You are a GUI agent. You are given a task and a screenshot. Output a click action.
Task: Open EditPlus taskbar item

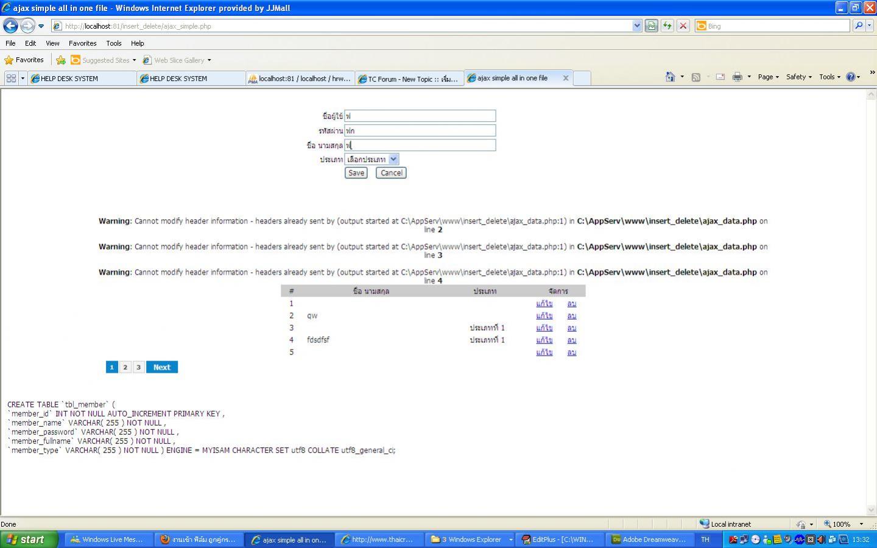tap(560, 539)
